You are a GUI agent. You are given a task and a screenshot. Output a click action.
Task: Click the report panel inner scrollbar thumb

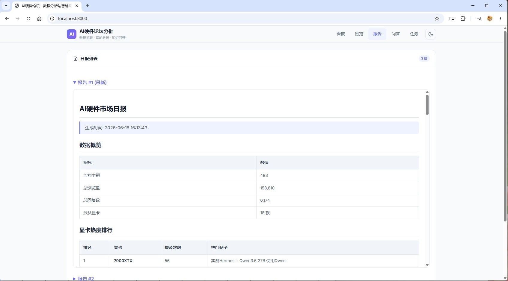pos(427,105)
